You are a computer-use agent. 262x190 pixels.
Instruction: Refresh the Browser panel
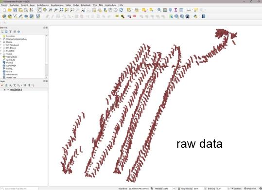6,32
